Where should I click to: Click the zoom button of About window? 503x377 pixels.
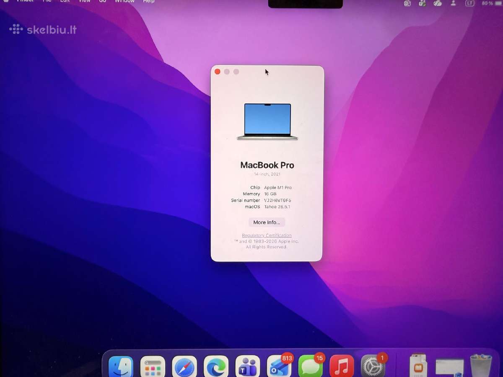236,72
